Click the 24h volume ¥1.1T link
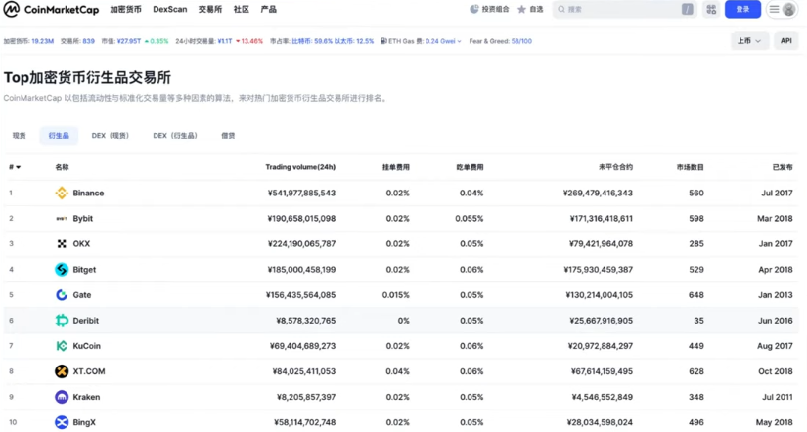 tap(225, 41)
